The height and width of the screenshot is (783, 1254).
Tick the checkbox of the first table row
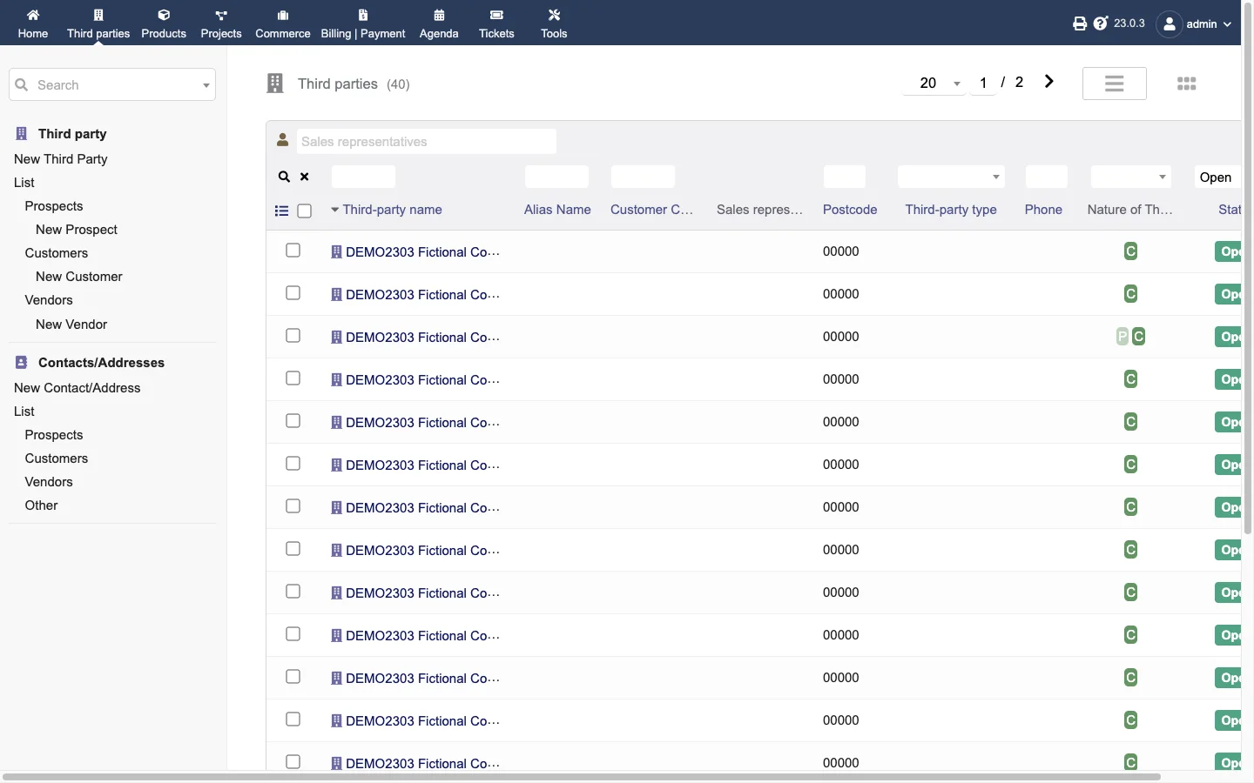coord(293,251)
